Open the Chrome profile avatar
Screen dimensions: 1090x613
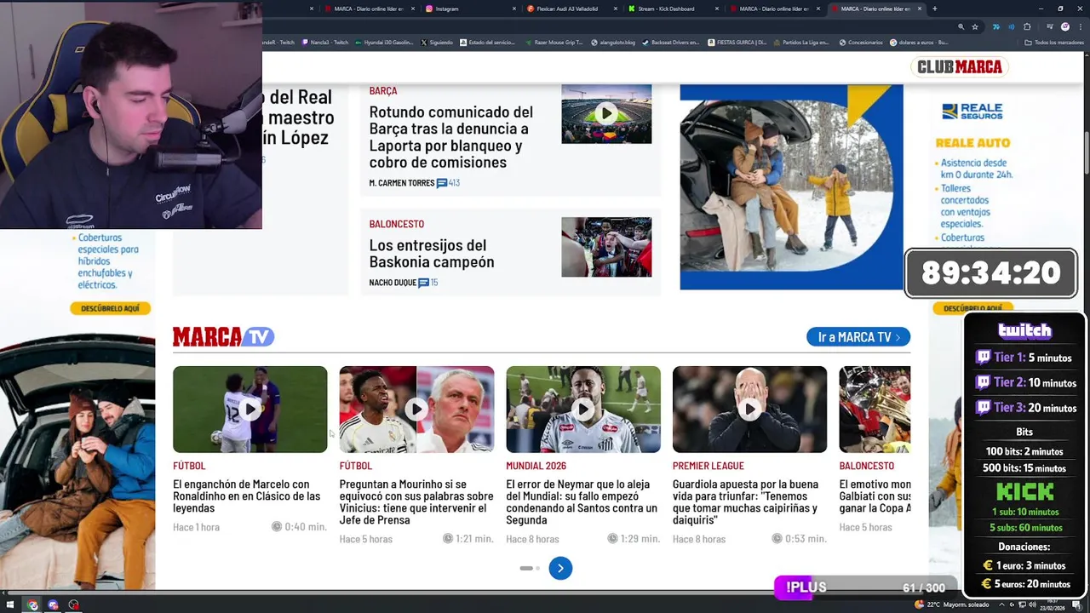pyautogui.click(x=1064, y=26)
